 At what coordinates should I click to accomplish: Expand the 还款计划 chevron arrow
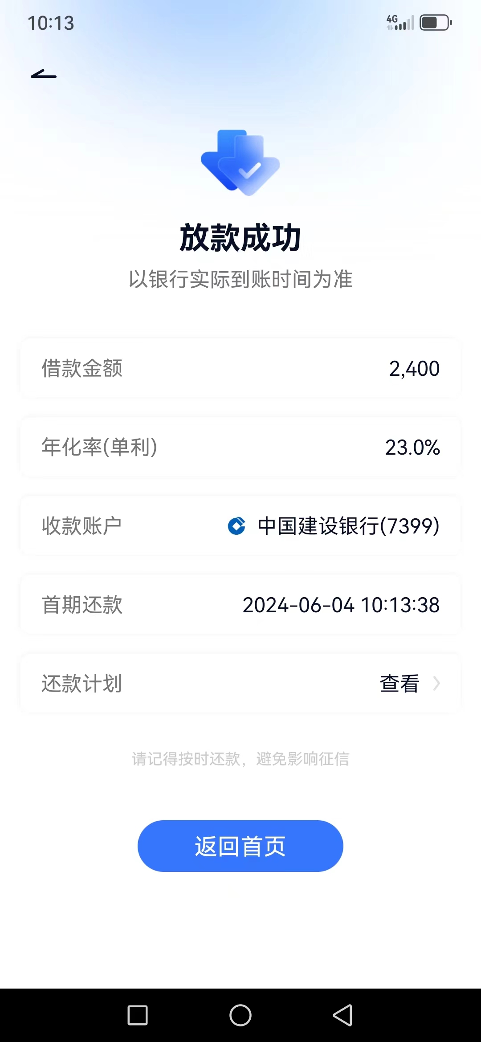[436, 683]
